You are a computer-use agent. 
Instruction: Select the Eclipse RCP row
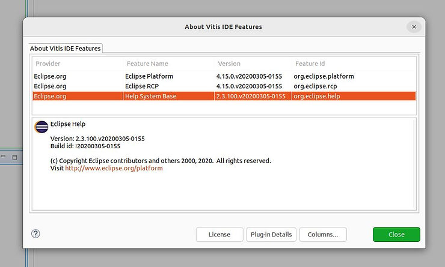click(224, 86)
